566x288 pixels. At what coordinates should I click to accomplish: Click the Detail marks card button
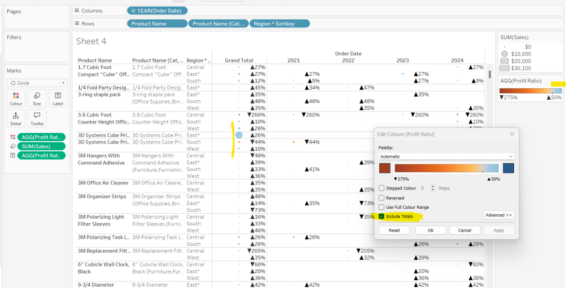[16, 118]
